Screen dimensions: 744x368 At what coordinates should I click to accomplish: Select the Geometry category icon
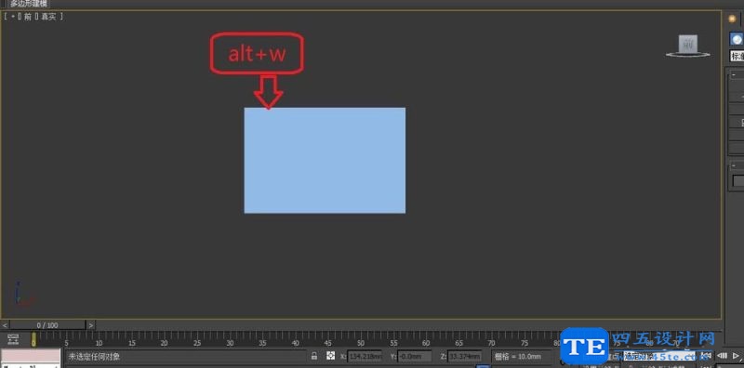tap(737, 39)
